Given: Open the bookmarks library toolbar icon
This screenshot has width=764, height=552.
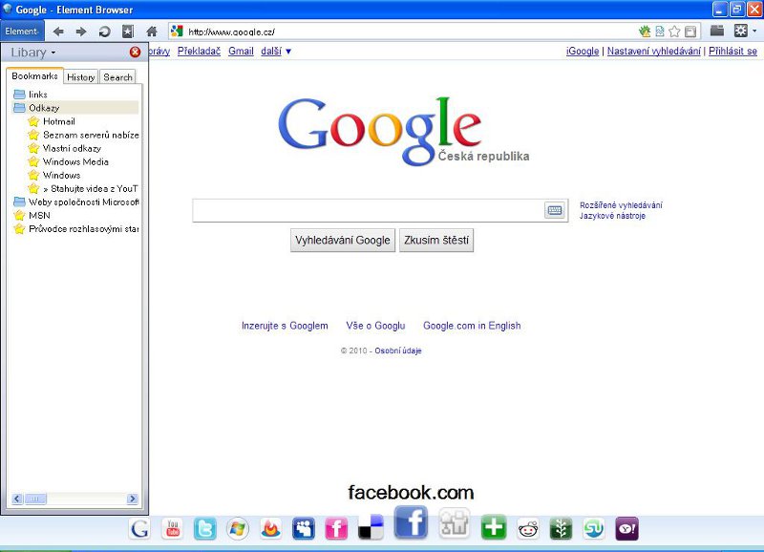Looking at the screenshot, I should 128,32.
